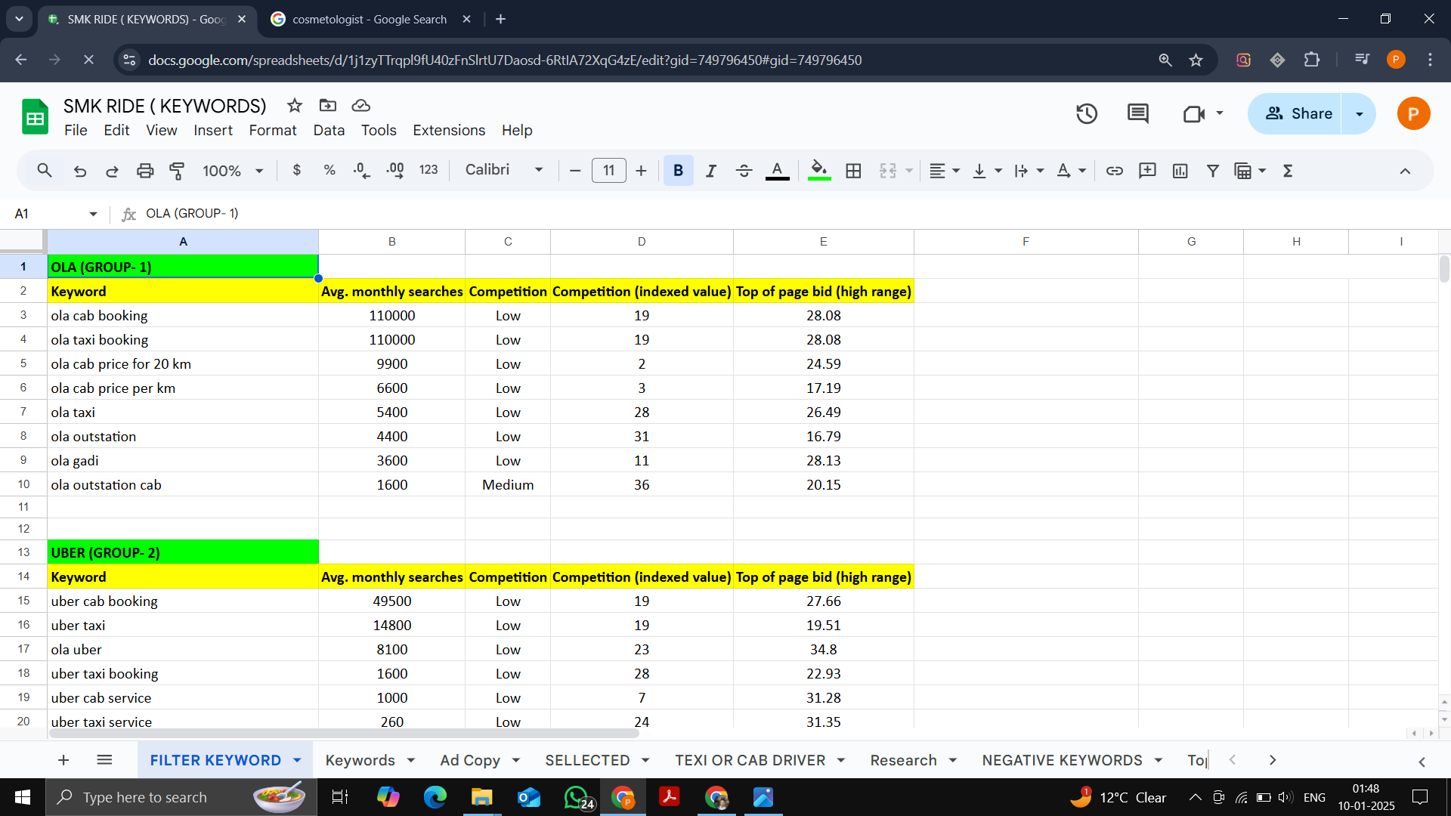Open text rotation options
Image resolution: width=1451 pixels, height=816 pixels.
point(1070,171)
